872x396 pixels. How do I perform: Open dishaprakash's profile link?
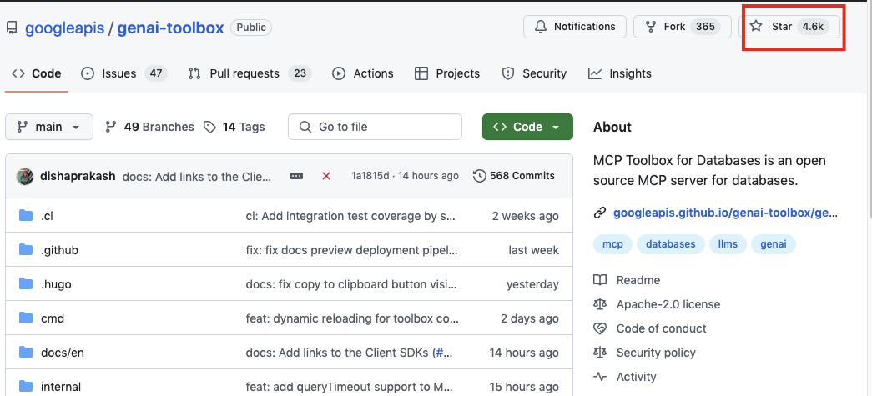click(78, 176)
